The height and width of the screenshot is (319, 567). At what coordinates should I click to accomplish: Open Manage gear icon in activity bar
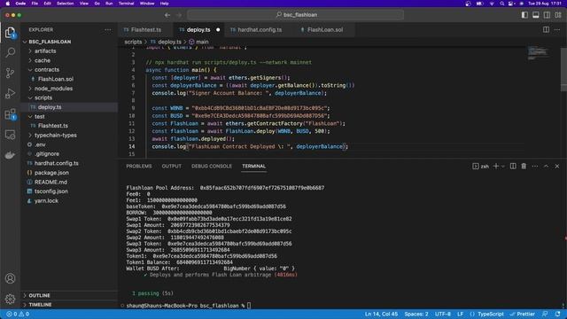(x=10, y=299)
